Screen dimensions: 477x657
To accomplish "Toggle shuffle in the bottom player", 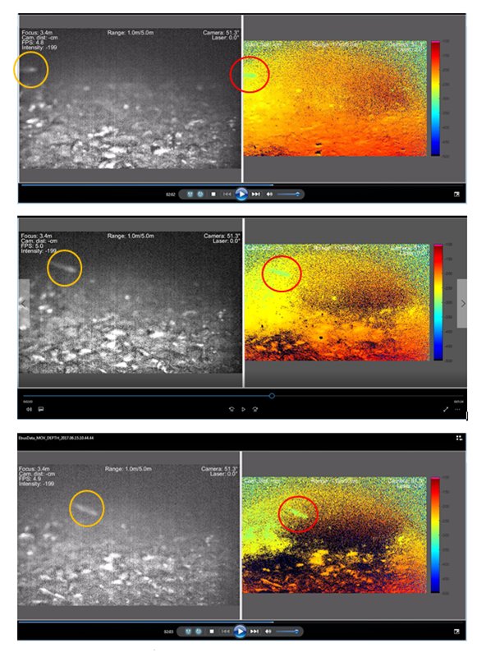I will 189,631.
